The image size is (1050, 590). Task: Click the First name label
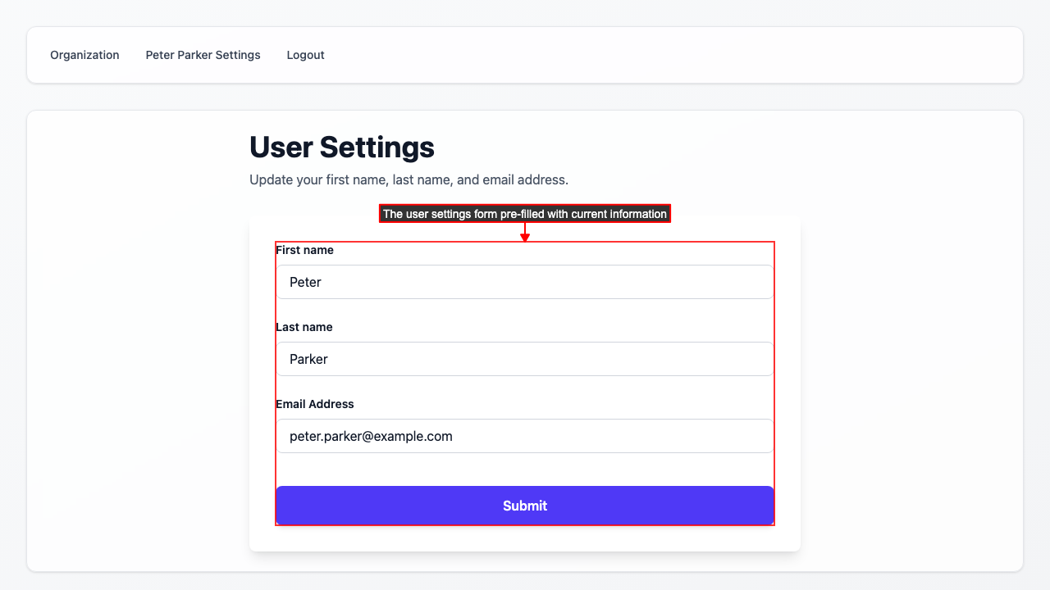click(x=304, y=250)
